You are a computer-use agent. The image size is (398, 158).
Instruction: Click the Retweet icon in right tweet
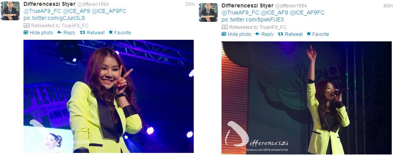pyautogui.click(x=281, y=34)
